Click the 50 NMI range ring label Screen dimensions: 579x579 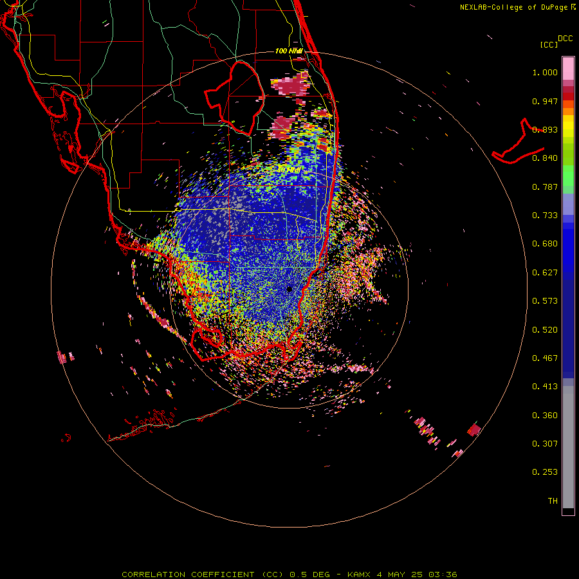click(289, 170)
